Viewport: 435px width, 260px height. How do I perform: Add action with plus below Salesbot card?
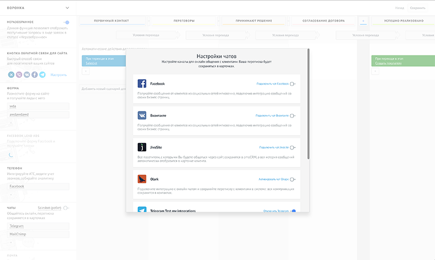point(86,71)
